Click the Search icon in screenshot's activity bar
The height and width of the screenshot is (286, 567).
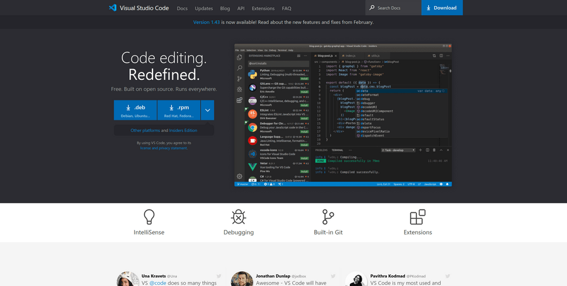tap(239, 68)
